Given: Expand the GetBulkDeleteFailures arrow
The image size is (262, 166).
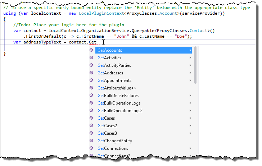Looking at the screenshot, I should click(190, 96).
